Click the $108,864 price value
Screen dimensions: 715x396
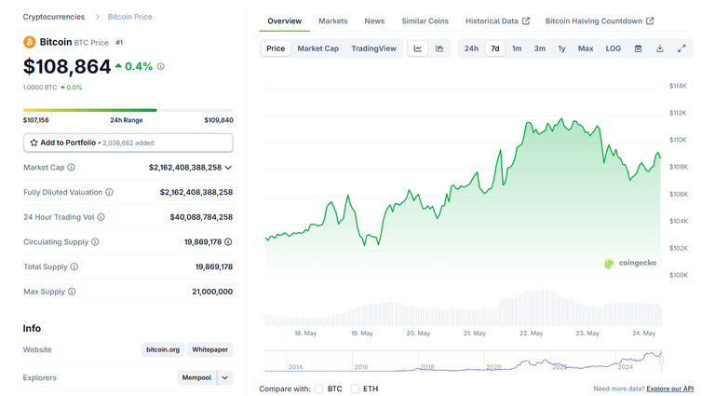pos(67,66)
